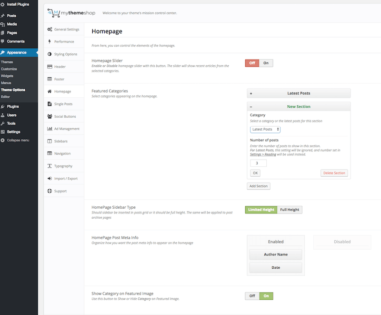Click the Import / Export arrow icon
381x315 pixels.
(x=50, y=178)
